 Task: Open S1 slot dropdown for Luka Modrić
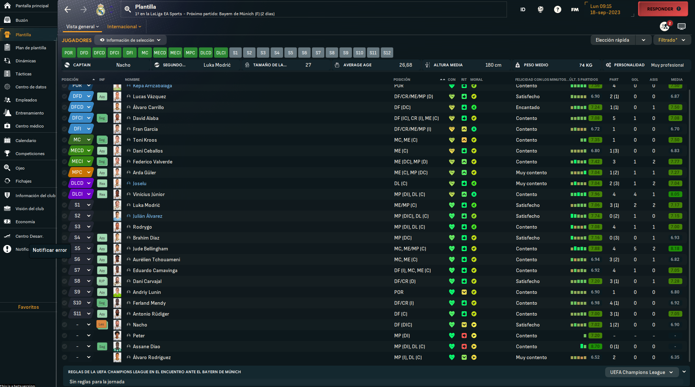(x=81, y=205)
